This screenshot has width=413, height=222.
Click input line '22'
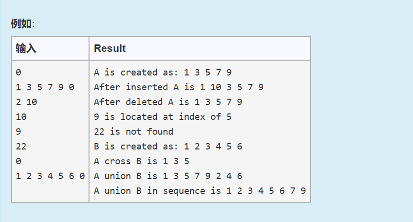point(21,147)
